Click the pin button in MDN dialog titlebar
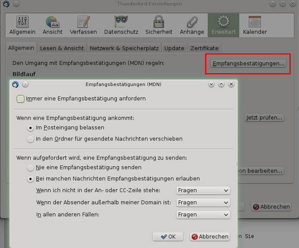299x248 pixels. (x=25, y=84)
